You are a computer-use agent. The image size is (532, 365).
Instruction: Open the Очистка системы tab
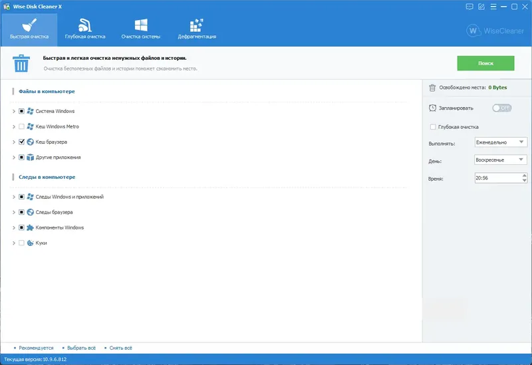pos(141,30)
